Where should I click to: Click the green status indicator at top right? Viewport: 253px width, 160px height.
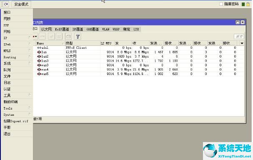[x=243, y=4]
